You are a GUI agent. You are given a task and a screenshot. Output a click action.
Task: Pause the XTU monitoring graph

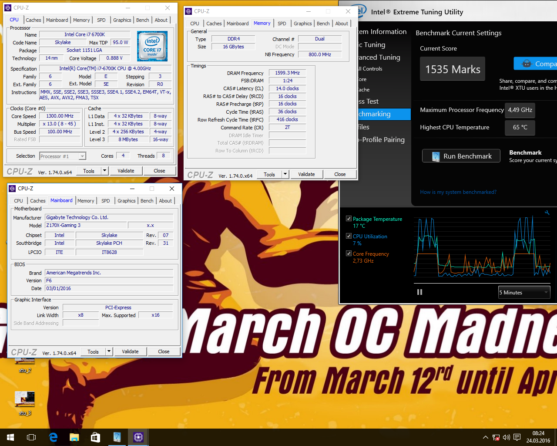click(419, 292)
